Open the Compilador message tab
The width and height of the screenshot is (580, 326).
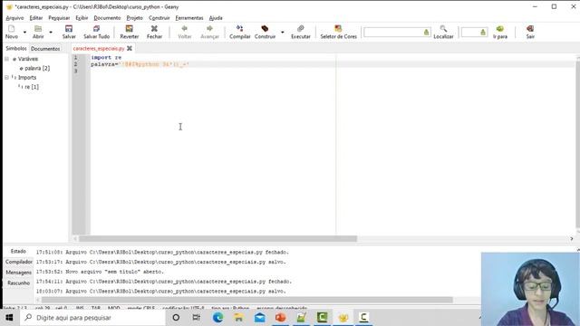point(18,262)
